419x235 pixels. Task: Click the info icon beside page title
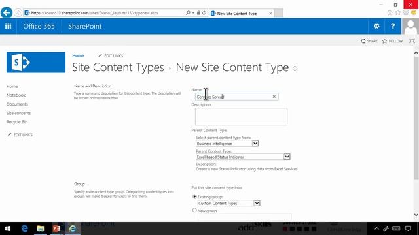coord(295,69)
